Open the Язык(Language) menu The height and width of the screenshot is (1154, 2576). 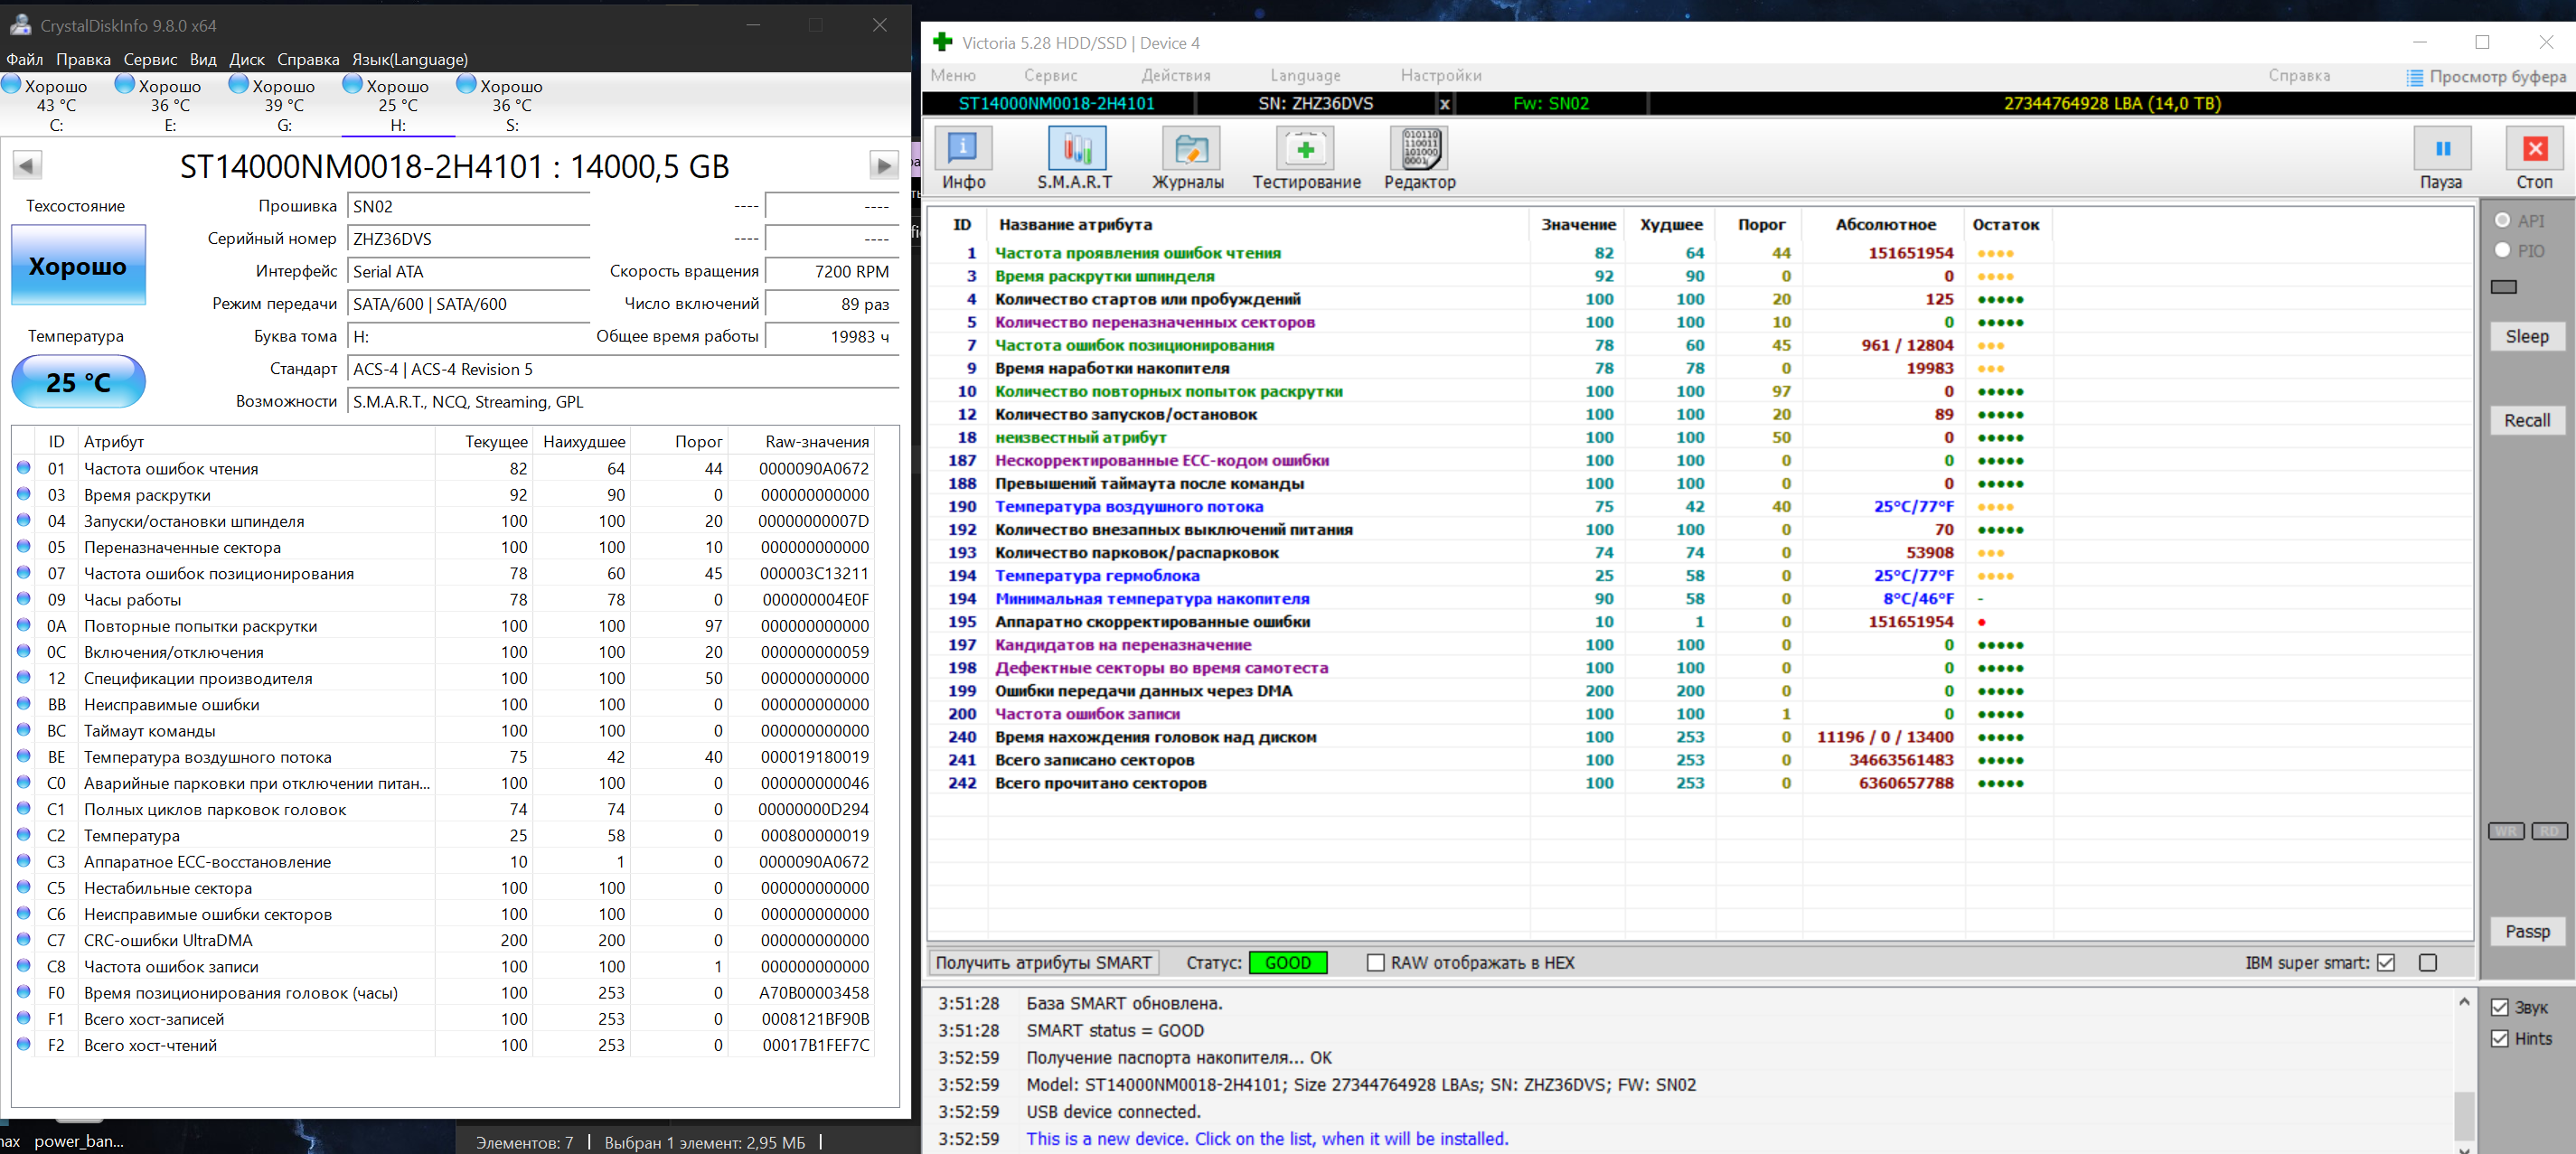[x=409, y=59]
